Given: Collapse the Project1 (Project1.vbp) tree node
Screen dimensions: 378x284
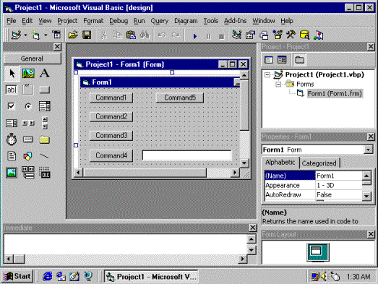Looking at the screenshot, I should click(267, 74).
